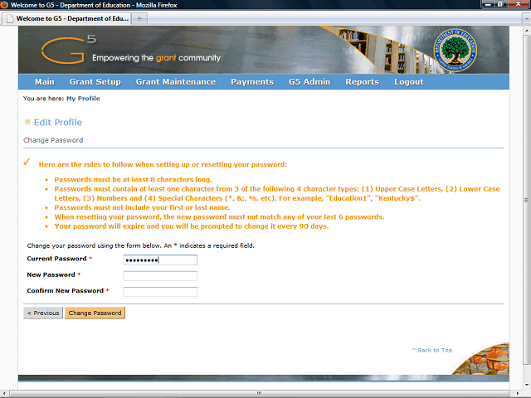Click the horizontal scrollbar right arrow
Screen dimensions: 531x398
[x=519, y=393]
